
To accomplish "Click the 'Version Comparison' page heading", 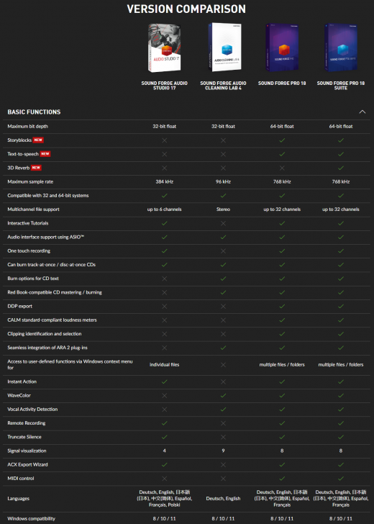I will (x=186, y=9).
